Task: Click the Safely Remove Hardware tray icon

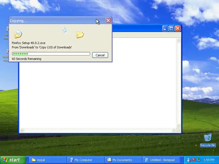Action: 198,160
